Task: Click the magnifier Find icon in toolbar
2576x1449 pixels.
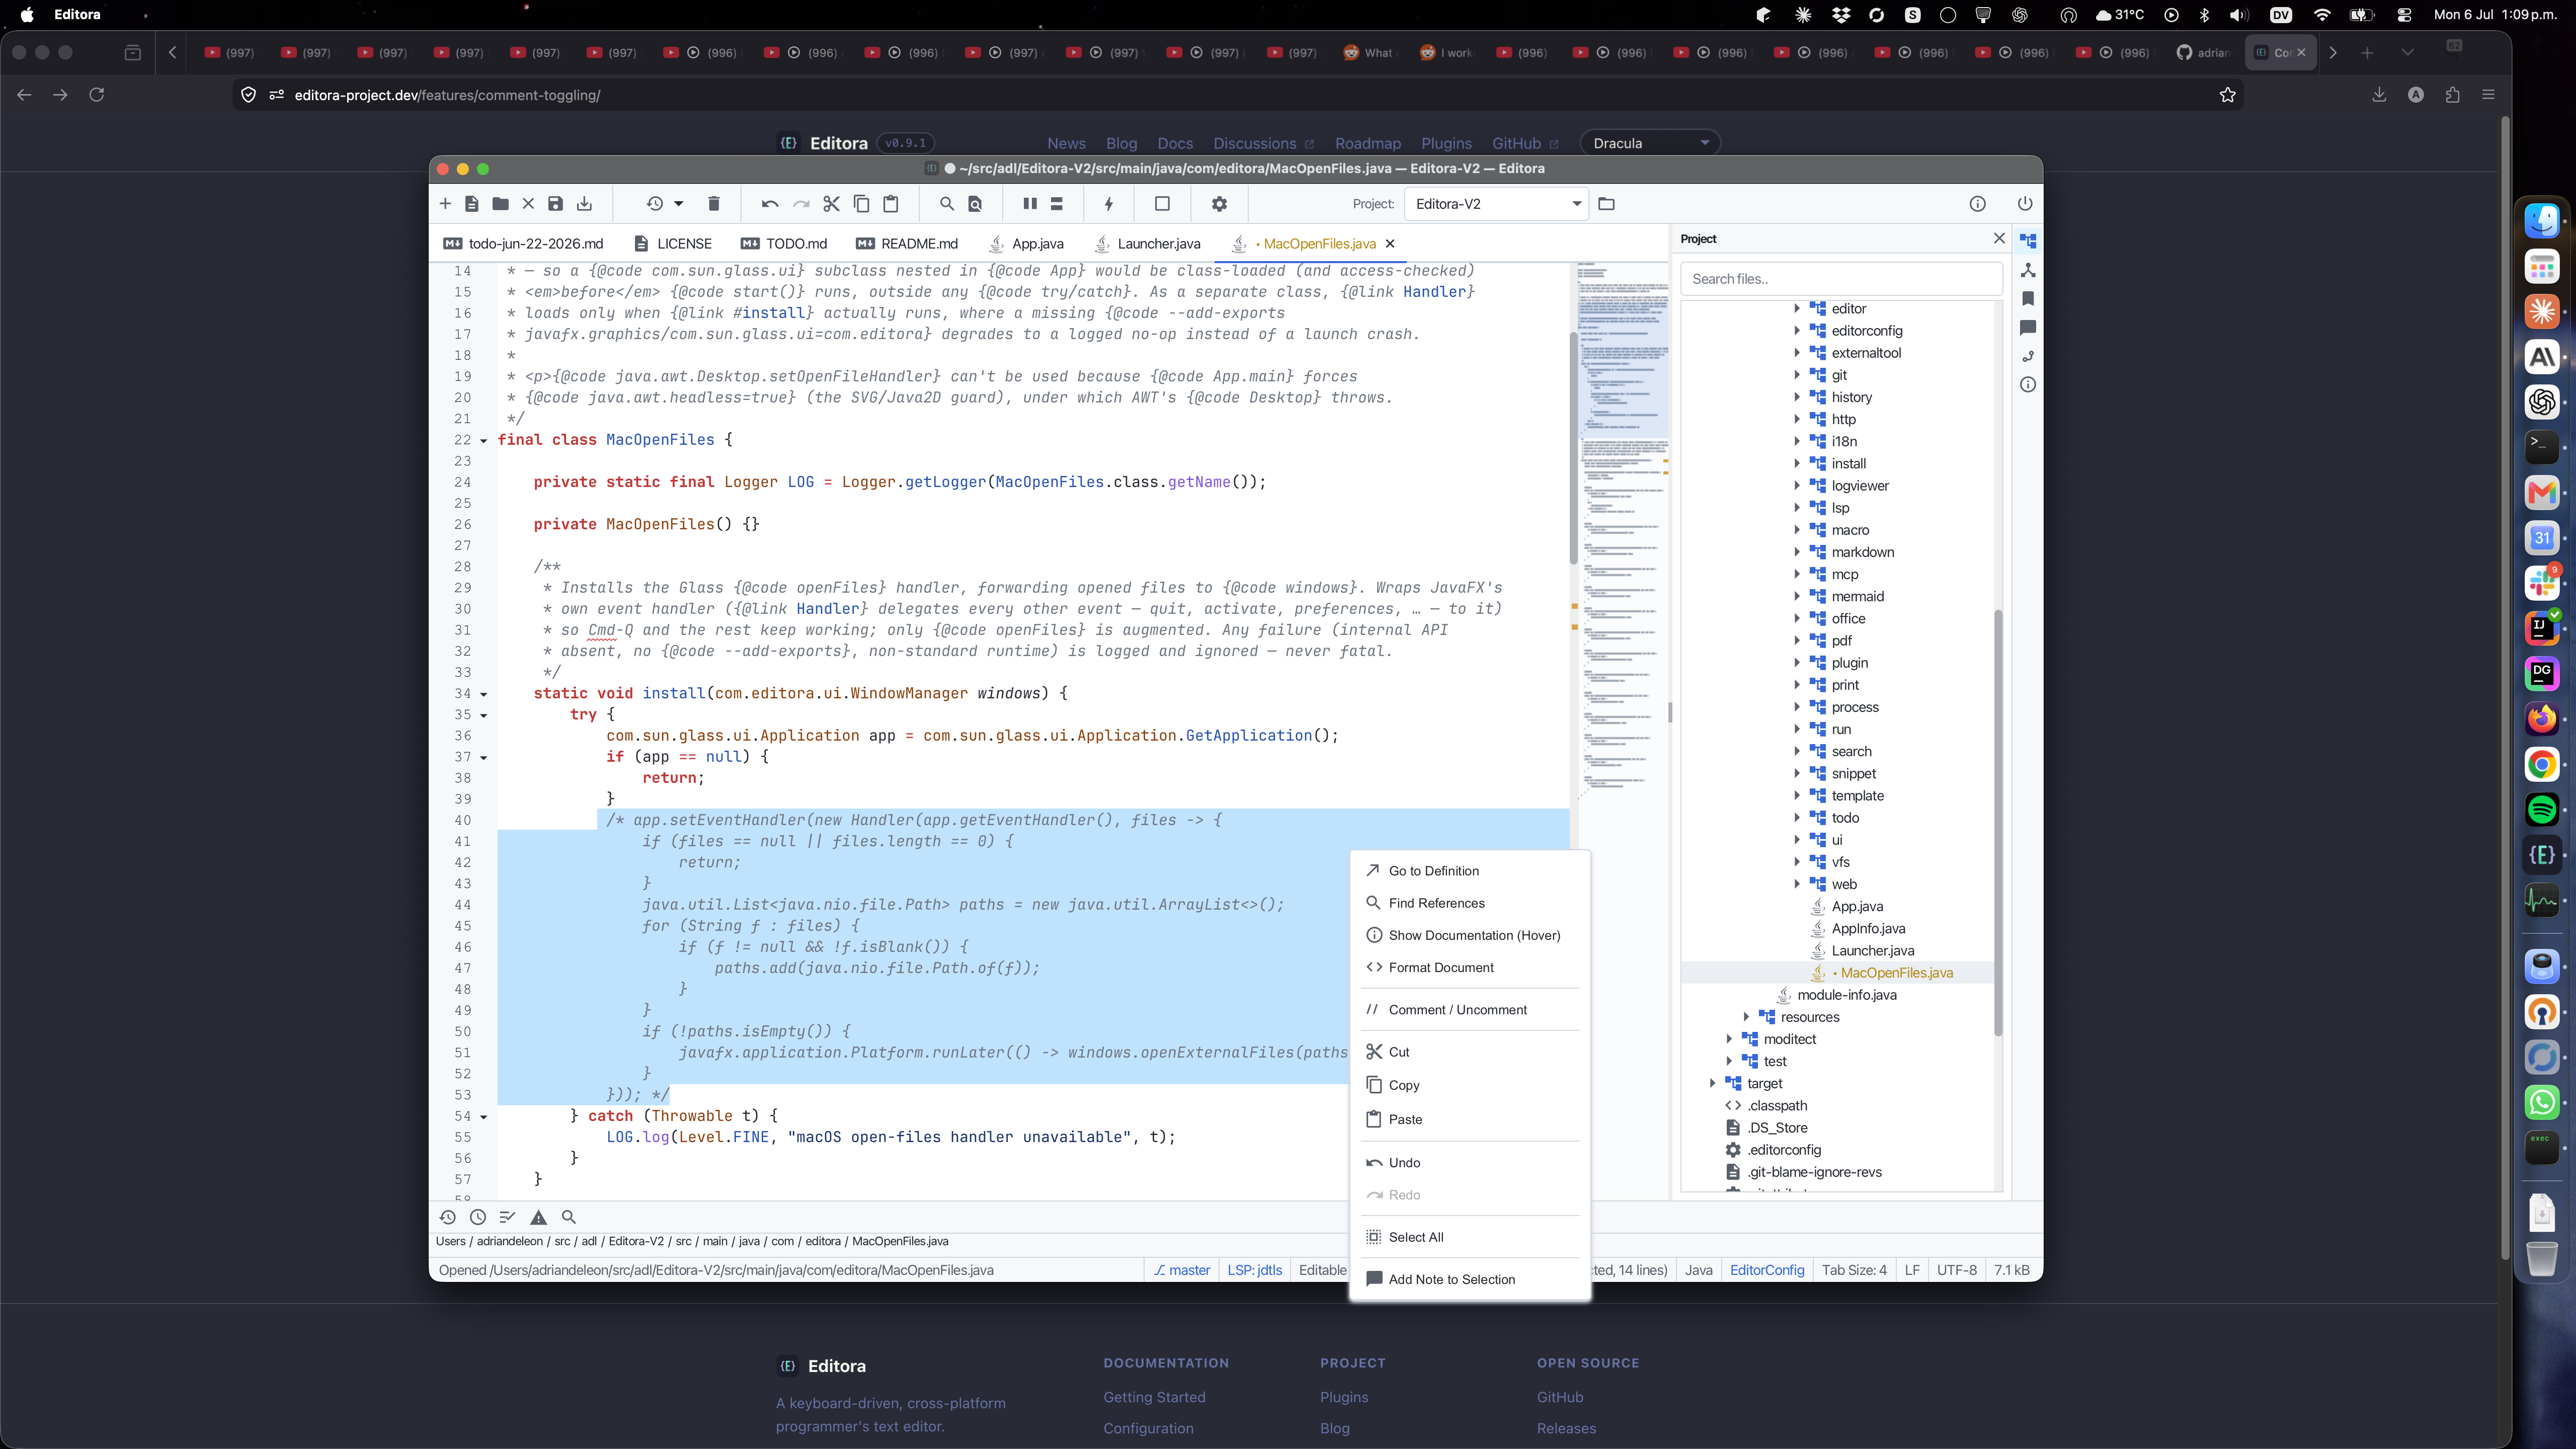Action: click(x=946, y=204)
